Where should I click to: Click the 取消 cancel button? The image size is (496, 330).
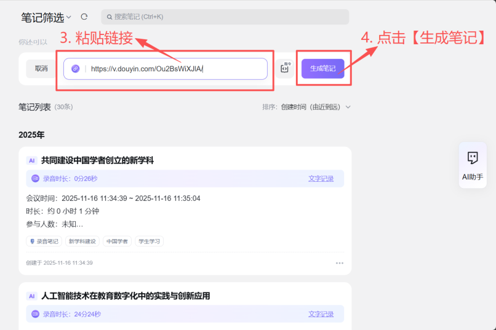41,69
